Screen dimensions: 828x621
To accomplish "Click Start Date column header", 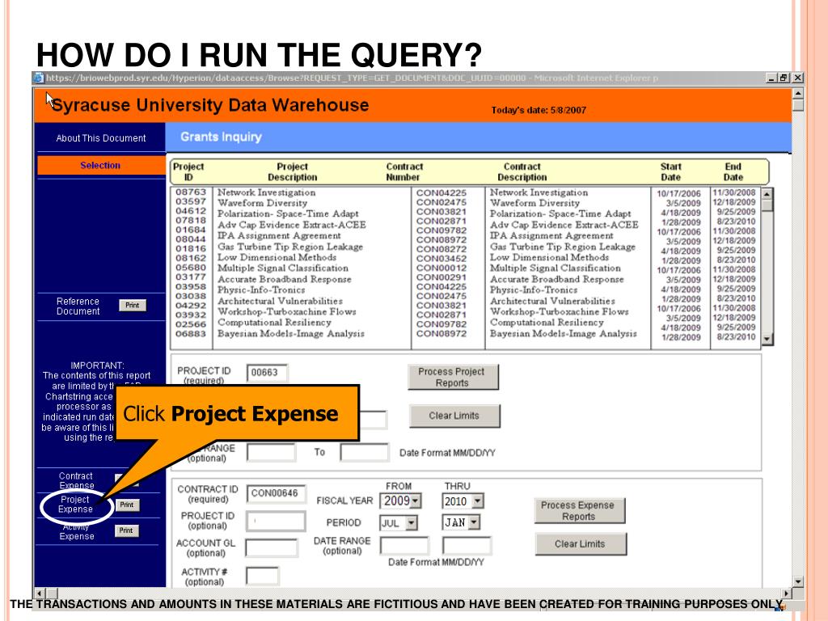I will pyautogui.click(x=670, y=171).
